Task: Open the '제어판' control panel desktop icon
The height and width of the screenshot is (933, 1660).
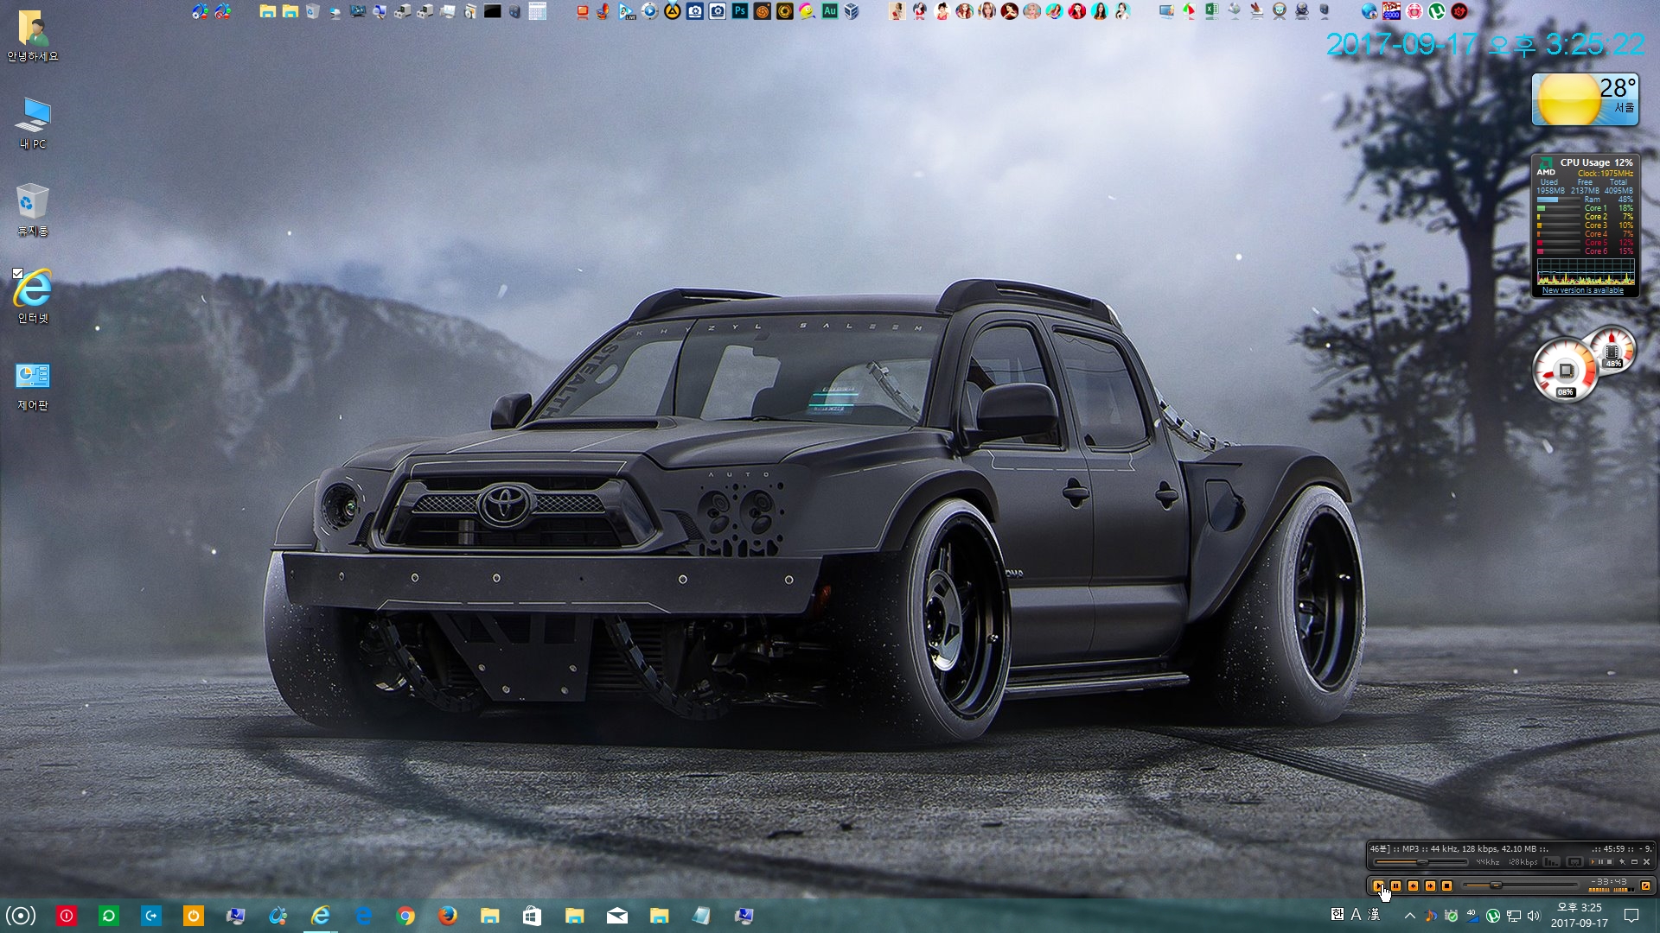Action: (33, 384)
